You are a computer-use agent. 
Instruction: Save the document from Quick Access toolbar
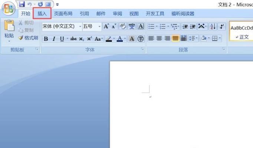click(x=22, y=4)
